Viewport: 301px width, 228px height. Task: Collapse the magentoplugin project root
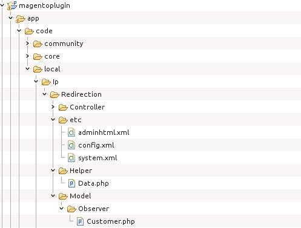[x=2, y=5]
